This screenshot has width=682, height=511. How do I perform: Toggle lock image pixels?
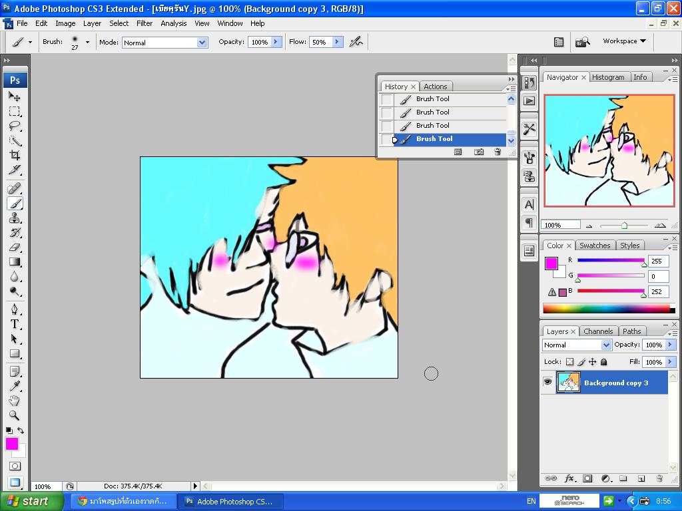click(x=581, y=361)
